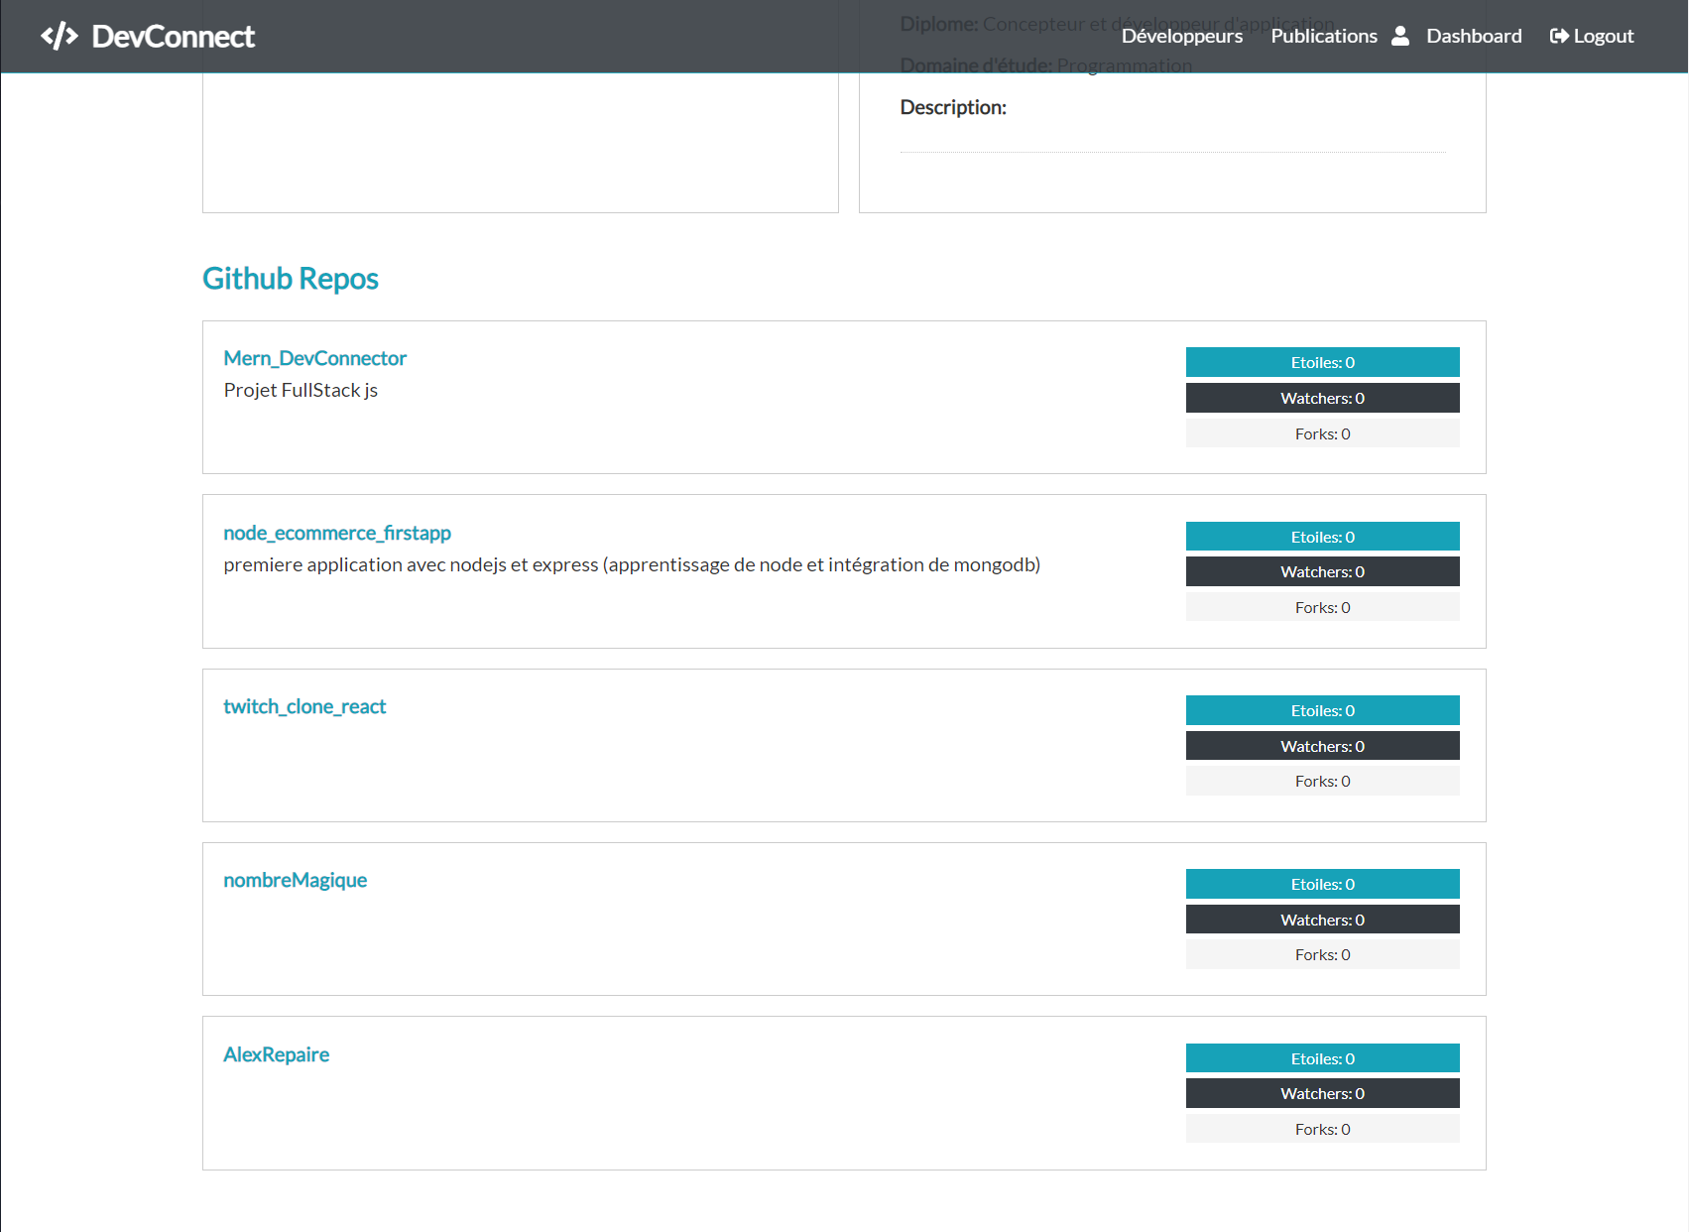
Task: Open the Développeurs page
Action: (x=1182, y=36)
